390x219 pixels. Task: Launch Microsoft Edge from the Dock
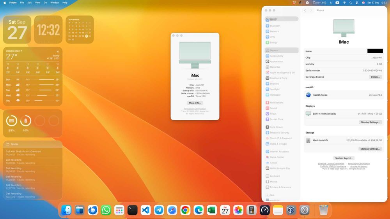[x=199, y=210]
